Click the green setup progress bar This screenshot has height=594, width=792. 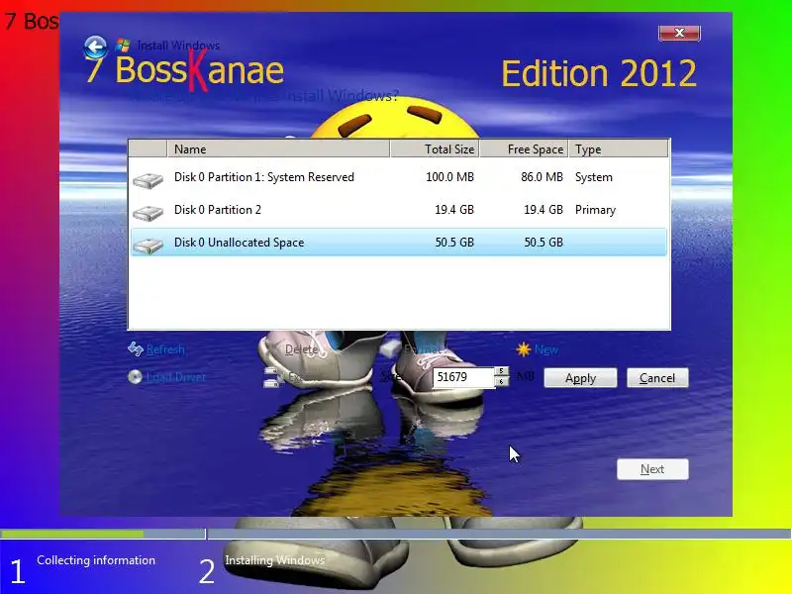71,534
